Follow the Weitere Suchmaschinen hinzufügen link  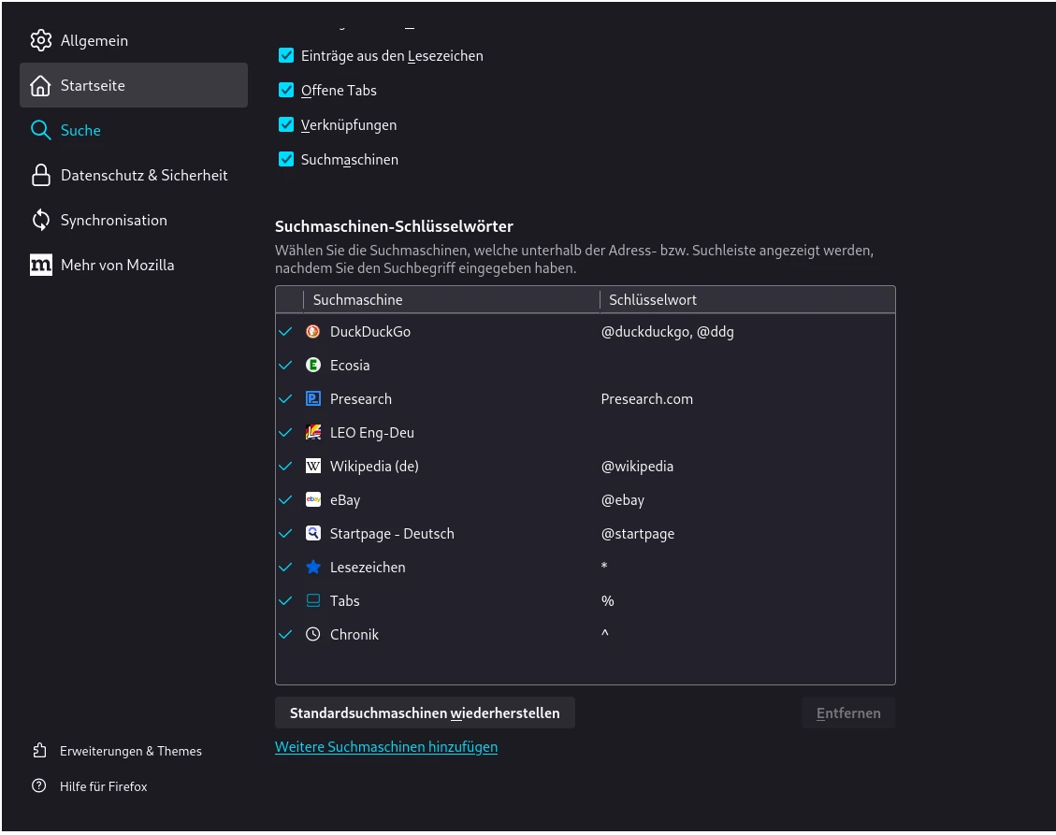coord(386,747)
